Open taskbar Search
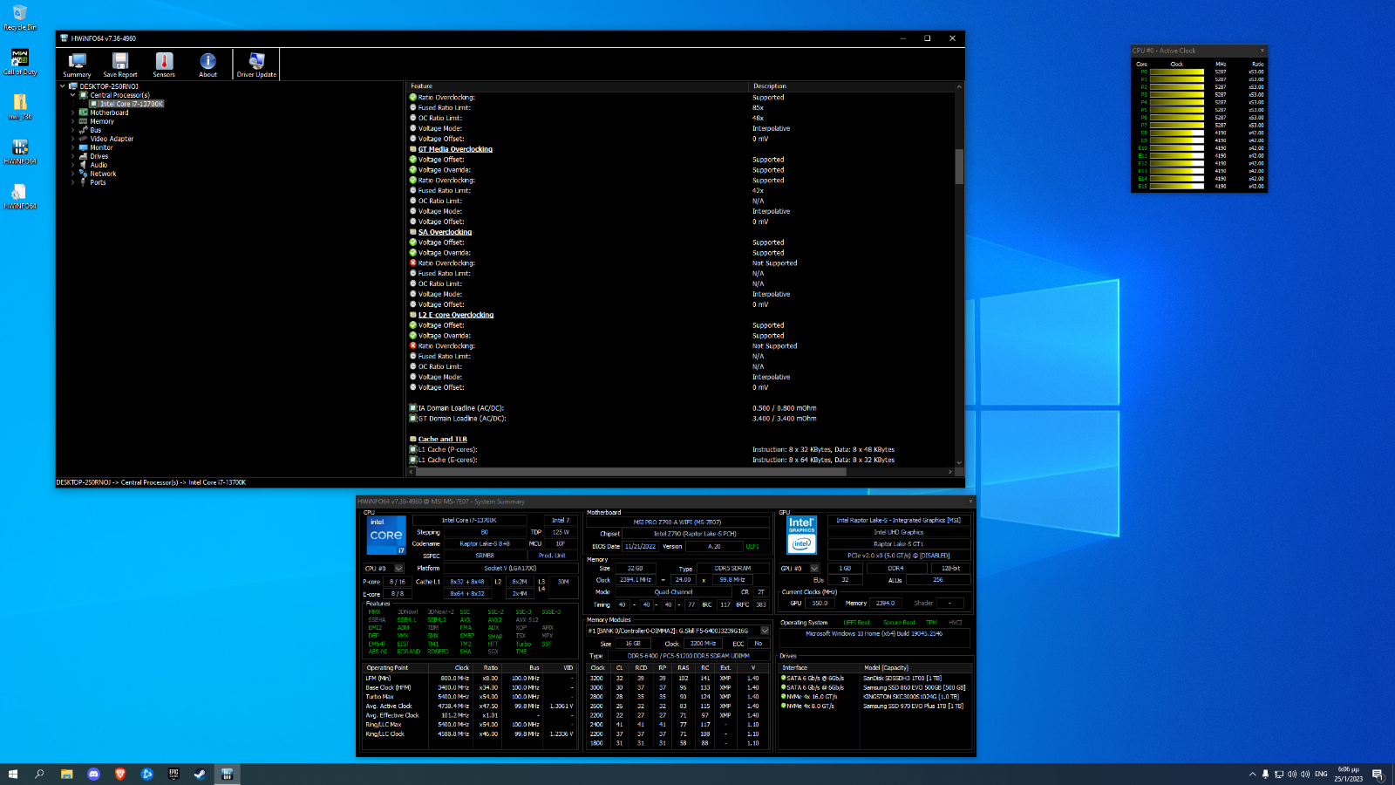 click(x=39, y=774)
